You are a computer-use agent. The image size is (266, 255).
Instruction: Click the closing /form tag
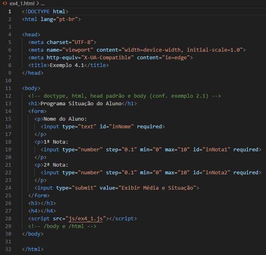39,196
